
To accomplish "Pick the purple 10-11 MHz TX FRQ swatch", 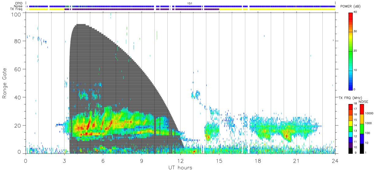I will [x=351, y=145].
